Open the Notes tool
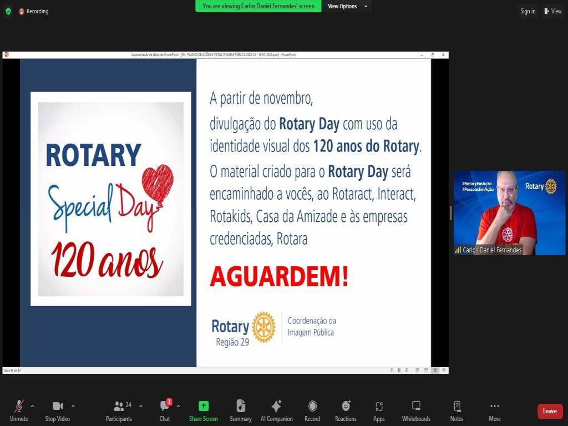 457,410
